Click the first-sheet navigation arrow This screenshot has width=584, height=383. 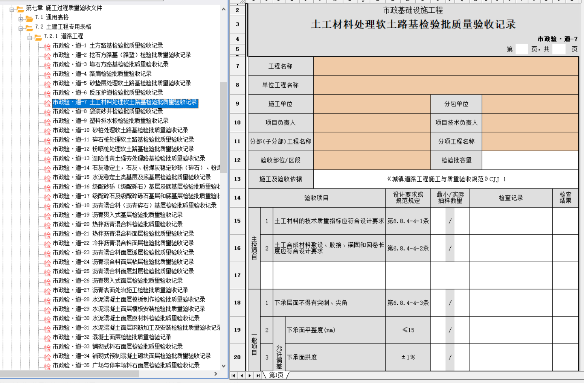point(233,375)
